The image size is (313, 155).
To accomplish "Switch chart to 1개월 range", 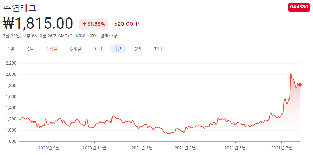I will coord(52,49).
